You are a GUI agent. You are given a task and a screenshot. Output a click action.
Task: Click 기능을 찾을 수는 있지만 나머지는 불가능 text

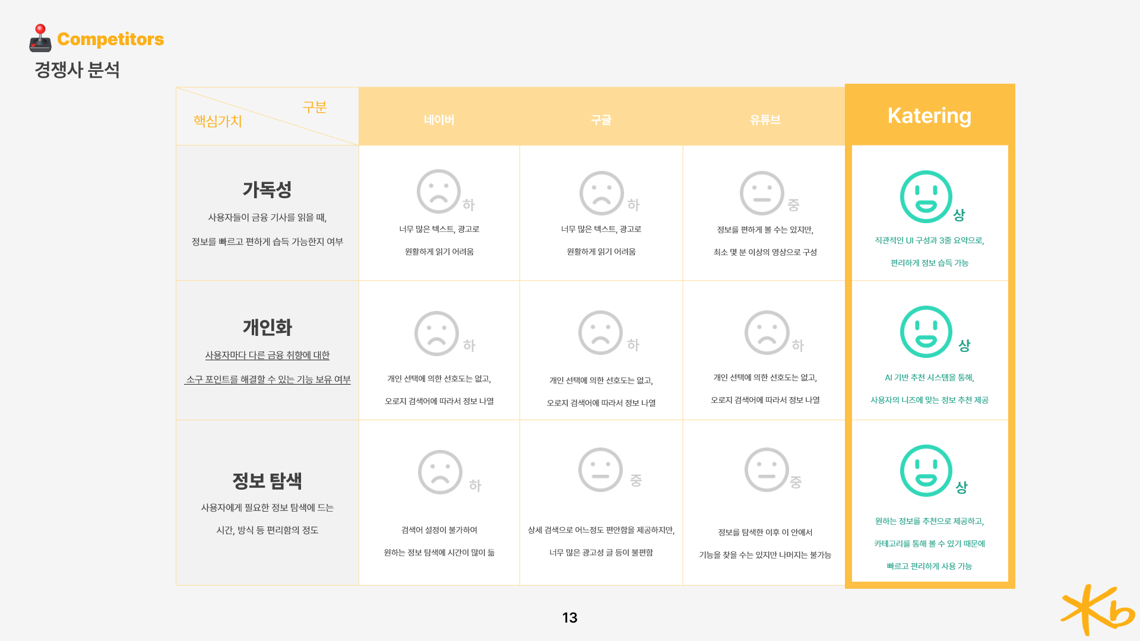tap(765, 555)
